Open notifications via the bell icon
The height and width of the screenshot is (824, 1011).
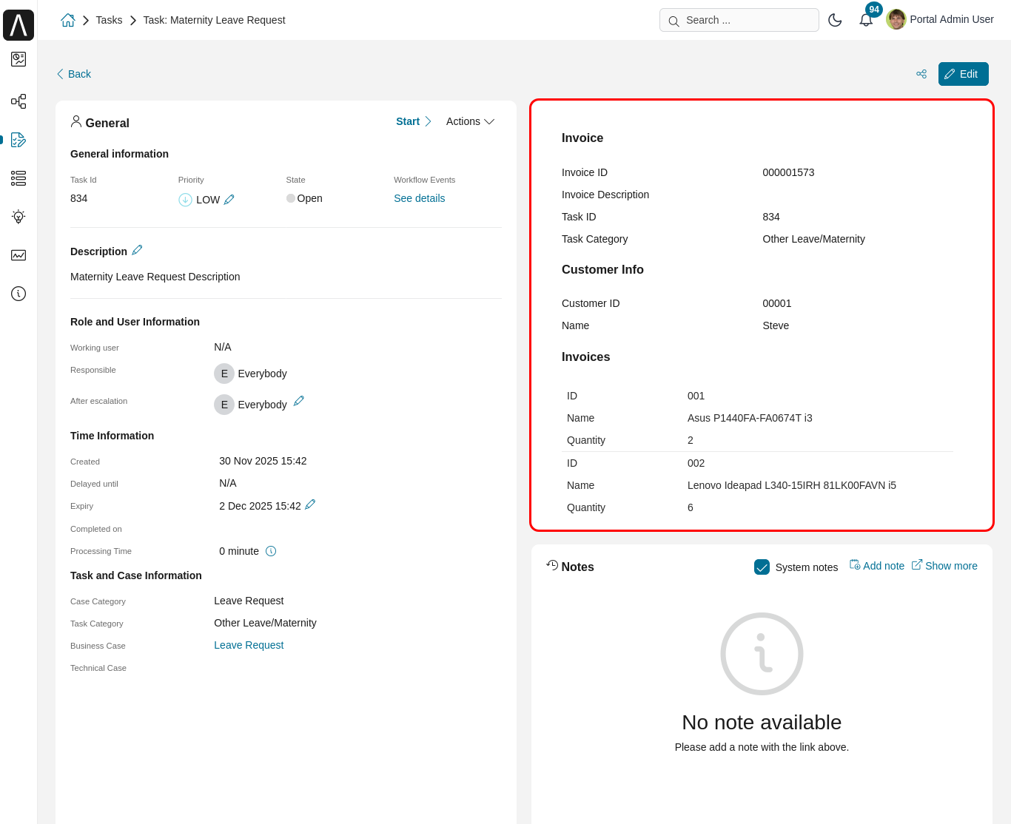tap(866, 19)
